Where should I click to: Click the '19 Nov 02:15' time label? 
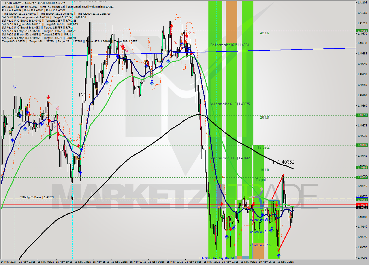(248, 262)
